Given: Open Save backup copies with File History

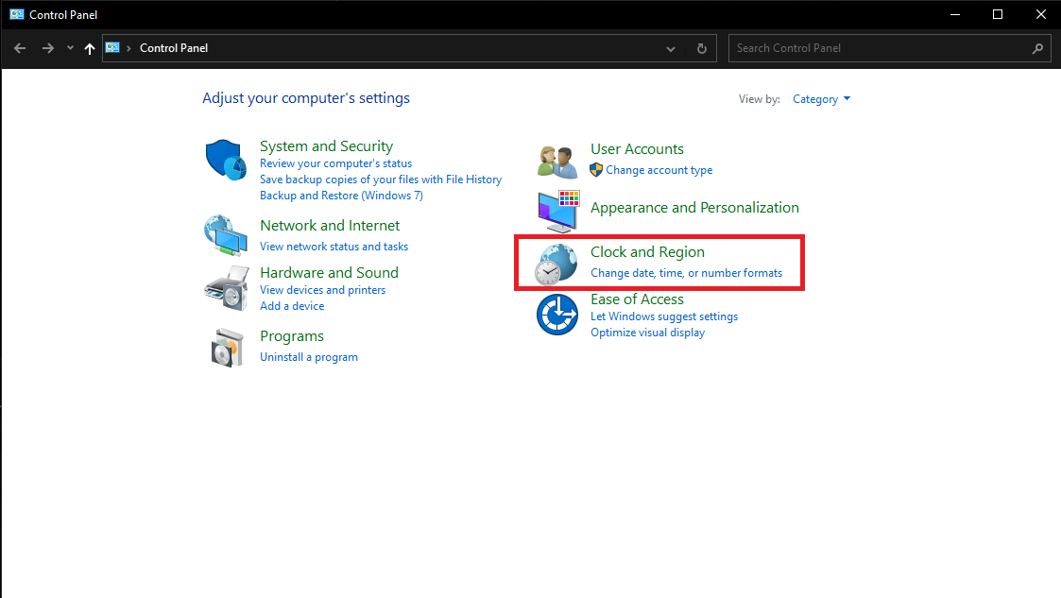Looking at the screenshot, I should [x=381, y=179].
